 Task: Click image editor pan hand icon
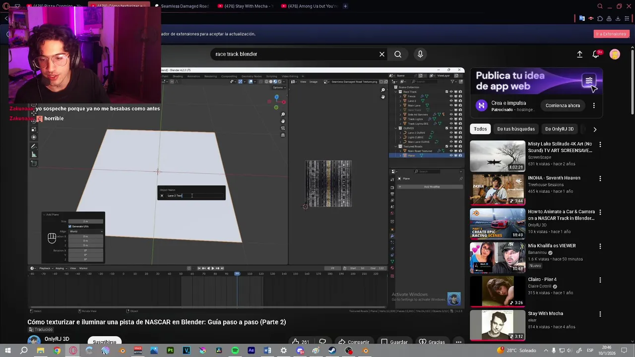[383, 97]
